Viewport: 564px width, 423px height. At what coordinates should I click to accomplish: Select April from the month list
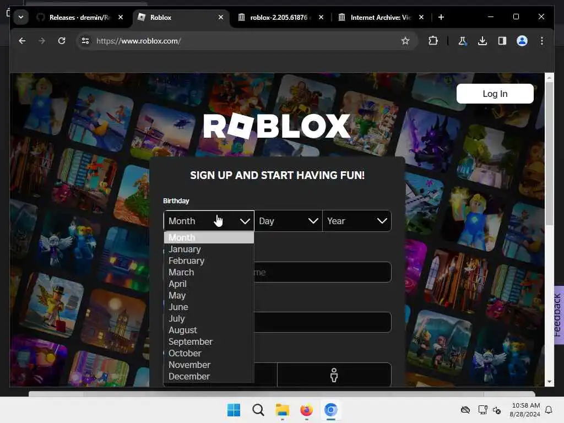tap(209, 284)
